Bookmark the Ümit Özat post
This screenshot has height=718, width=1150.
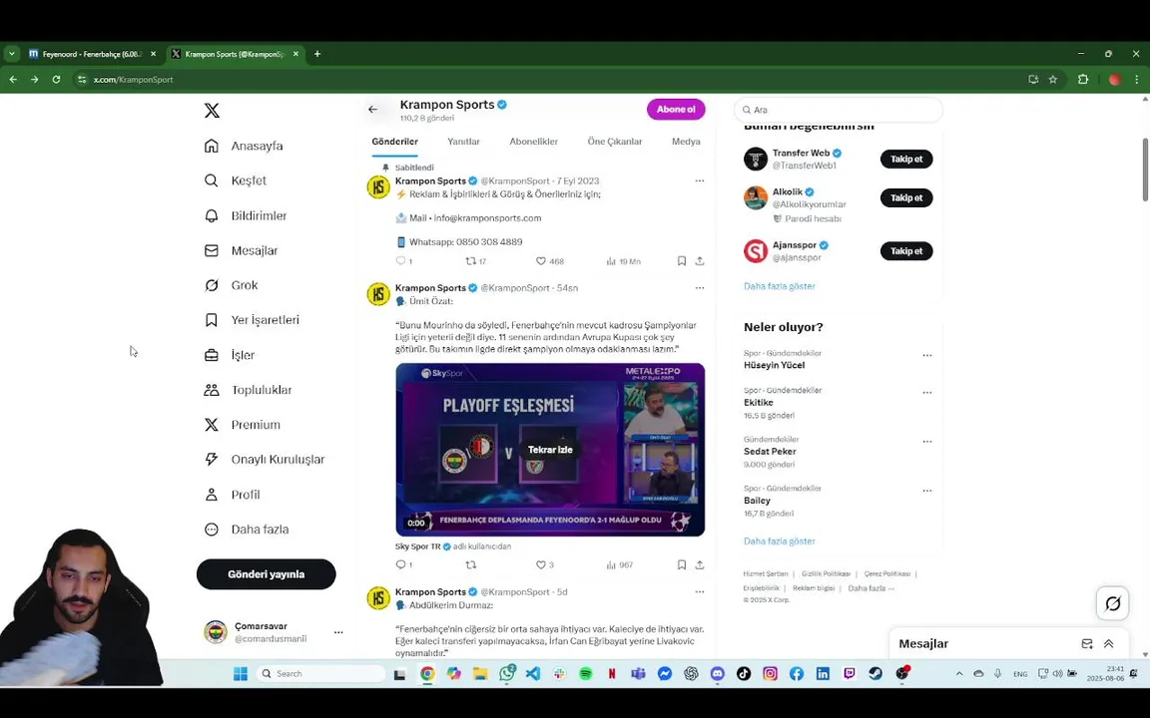682,564
